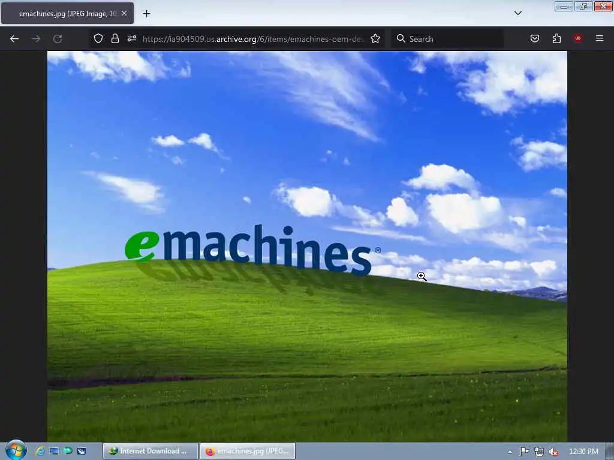Show hidden tray icons arrow

click(x=510, y=452)
